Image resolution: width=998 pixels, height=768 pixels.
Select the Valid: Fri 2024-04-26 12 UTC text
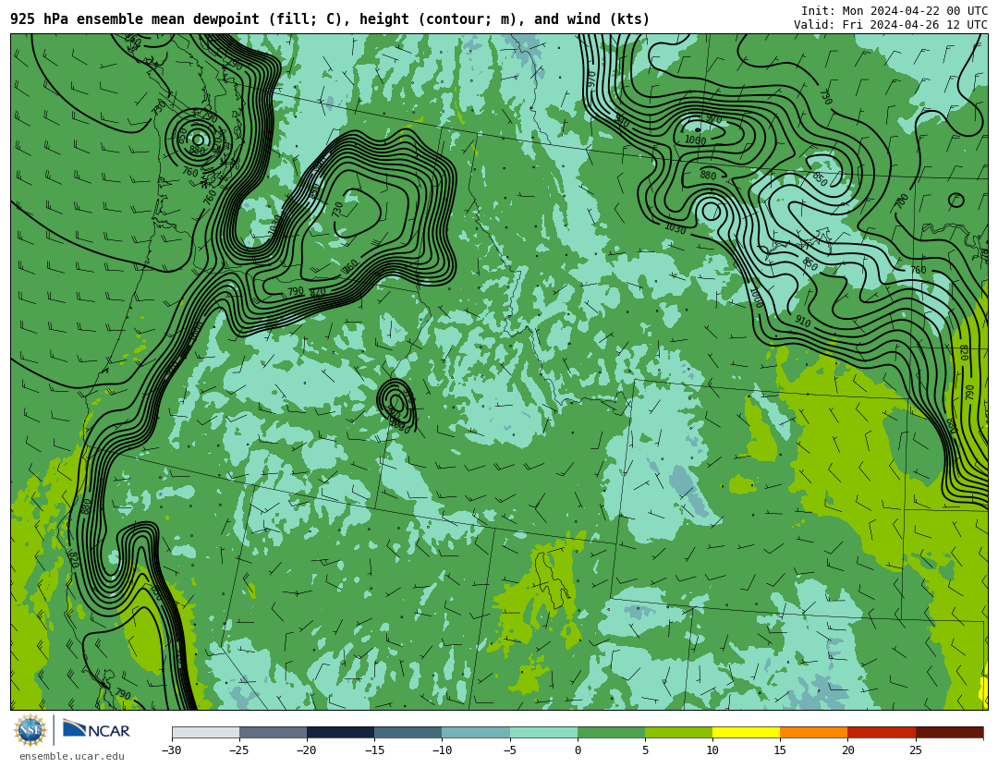pos(891,25)
